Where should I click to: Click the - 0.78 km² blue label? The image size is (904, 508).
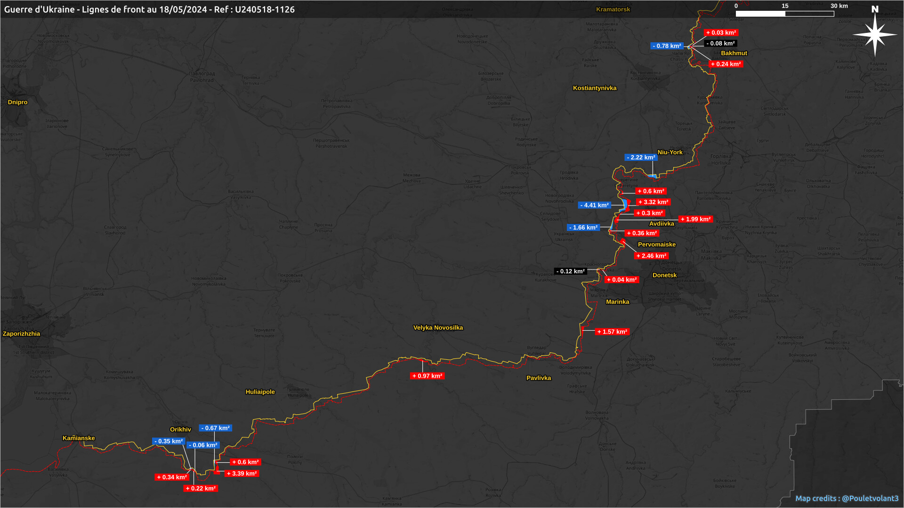[667, 46]
